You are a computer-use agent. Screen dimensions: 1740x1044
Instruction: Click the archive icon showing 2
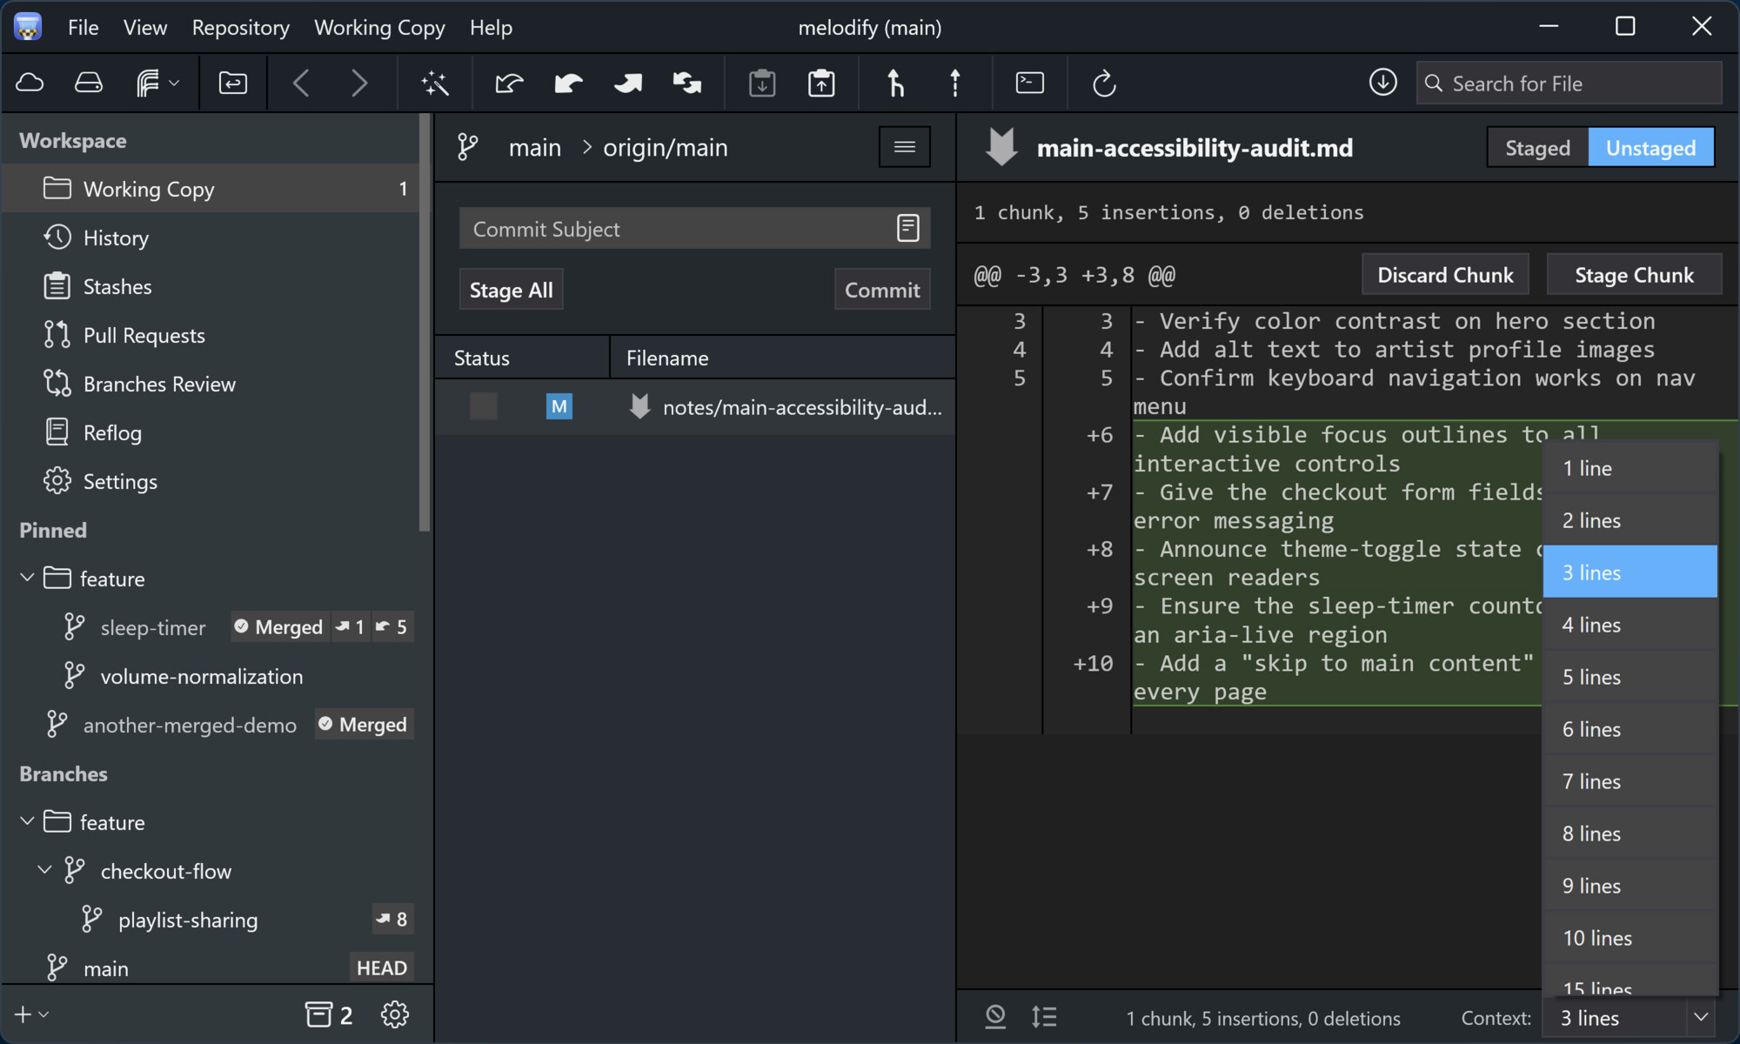coord(329,1014)
